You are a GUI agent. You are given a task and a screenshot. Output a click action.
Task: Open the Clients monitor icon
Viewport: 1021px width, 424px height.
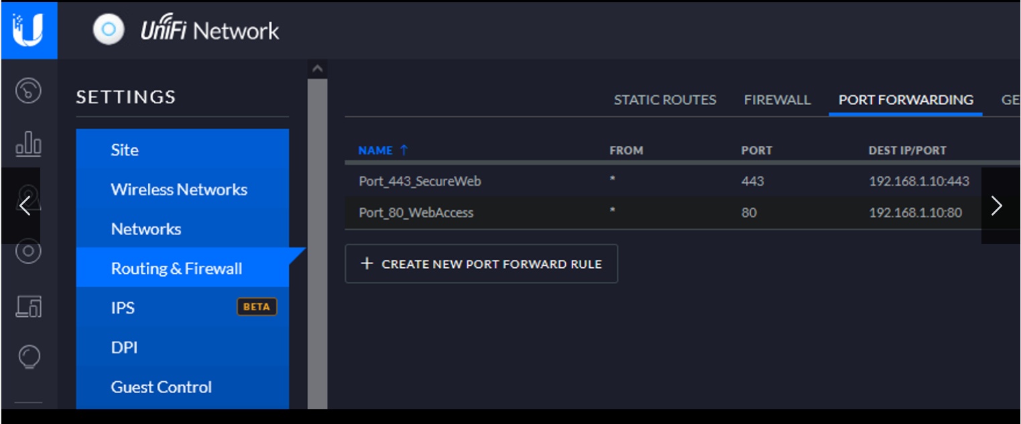29,306
